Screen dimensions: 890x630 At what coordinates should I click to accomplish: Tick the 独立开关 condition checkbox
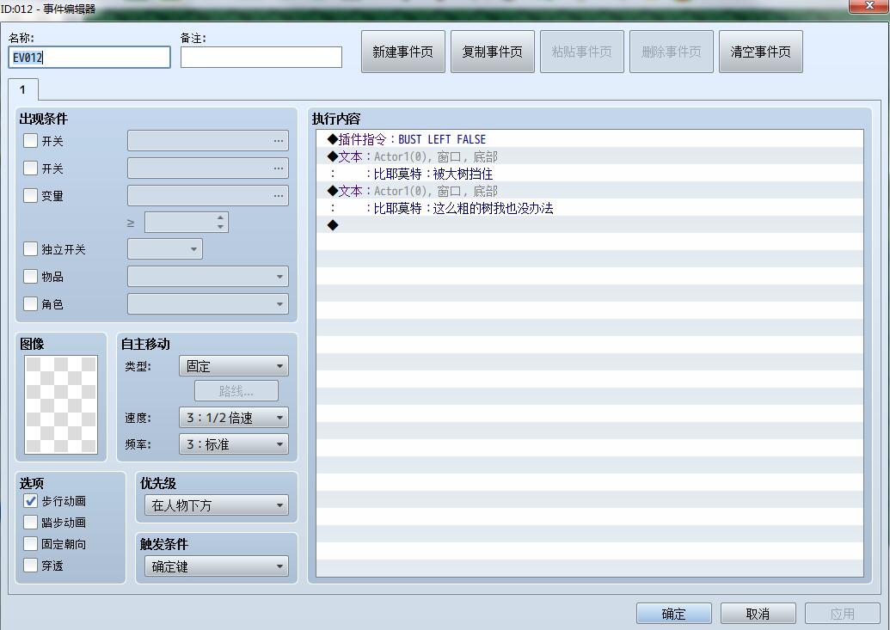30,249
